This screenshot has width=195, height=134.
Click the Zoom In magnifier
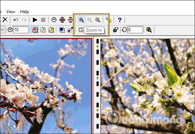coord(81,20)
